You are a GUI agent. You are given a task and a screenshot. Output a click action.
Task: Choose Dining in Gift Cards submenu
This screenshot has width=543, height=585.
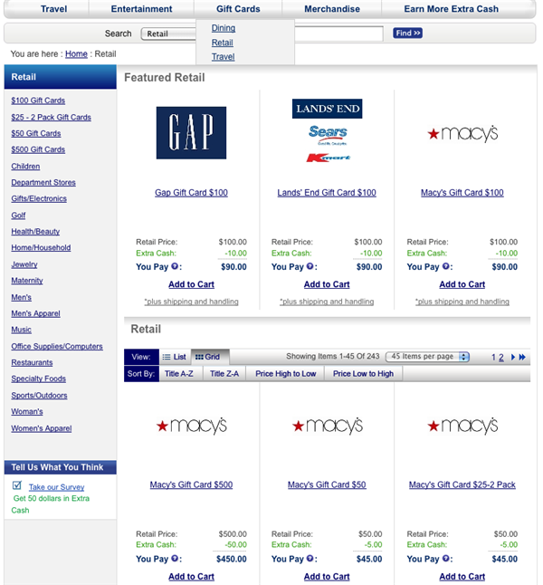224,28
